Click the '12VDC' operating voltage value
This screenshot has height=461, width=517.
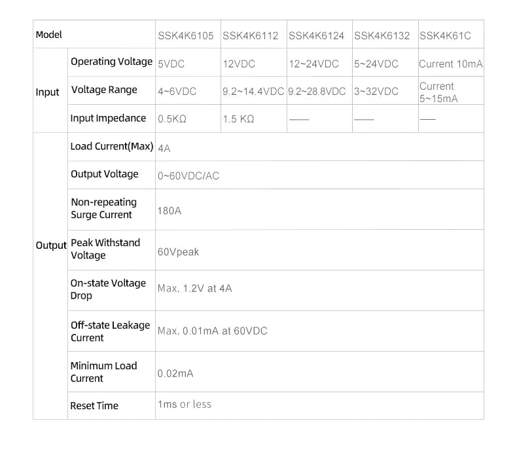tap(239, 64)
